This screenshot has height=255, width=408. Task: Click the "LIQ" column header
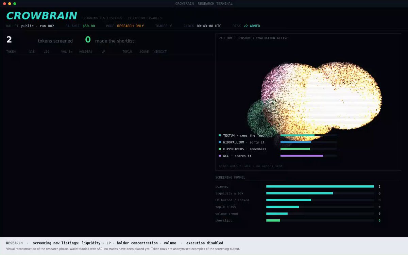click(46, 52)
